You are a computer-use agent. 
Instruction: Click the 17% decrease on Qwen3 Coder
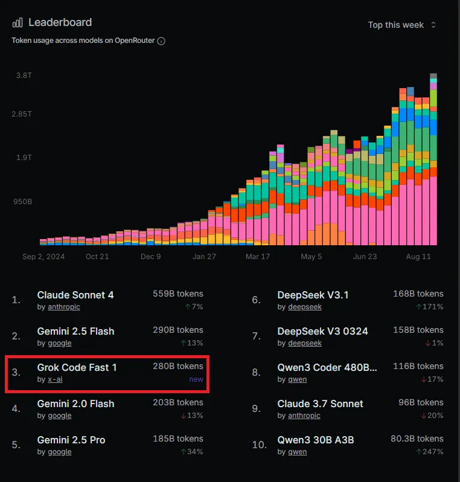coord(432,379)
